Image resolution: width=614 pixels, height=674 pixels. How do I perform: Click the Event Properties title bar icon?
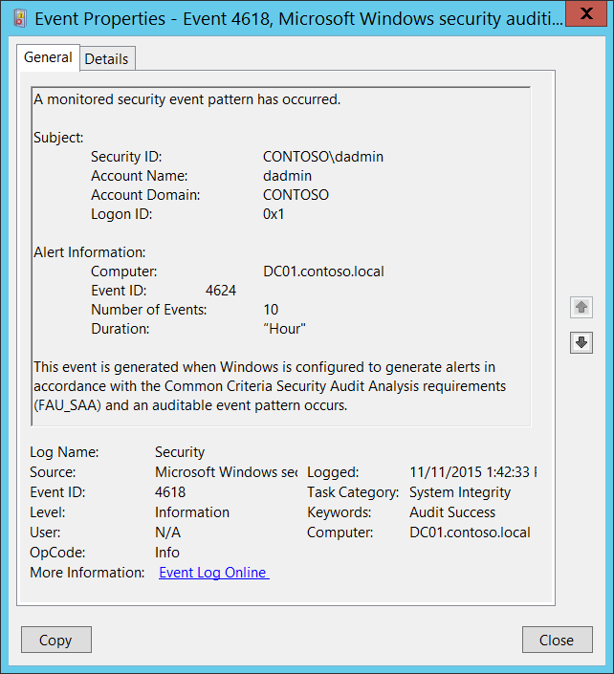point(19,16)
